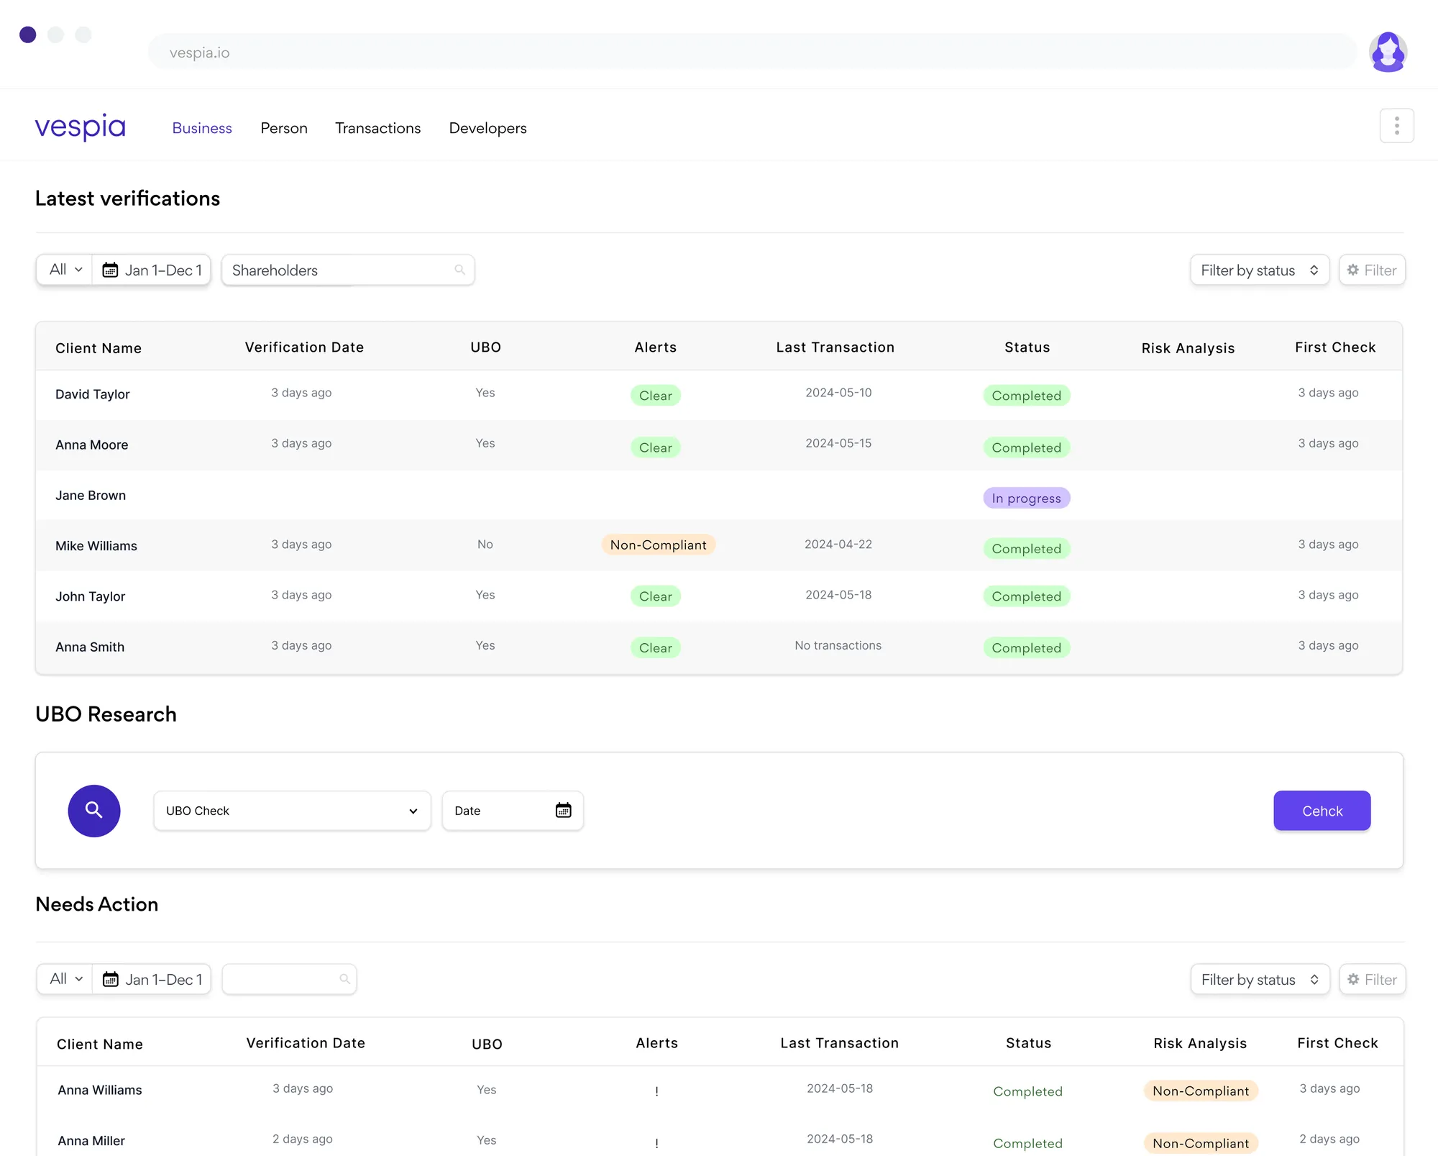Open the Filter by status dropdown in Needs Action
The image size is (1438, 1156).
click(x=1260, y=979)
